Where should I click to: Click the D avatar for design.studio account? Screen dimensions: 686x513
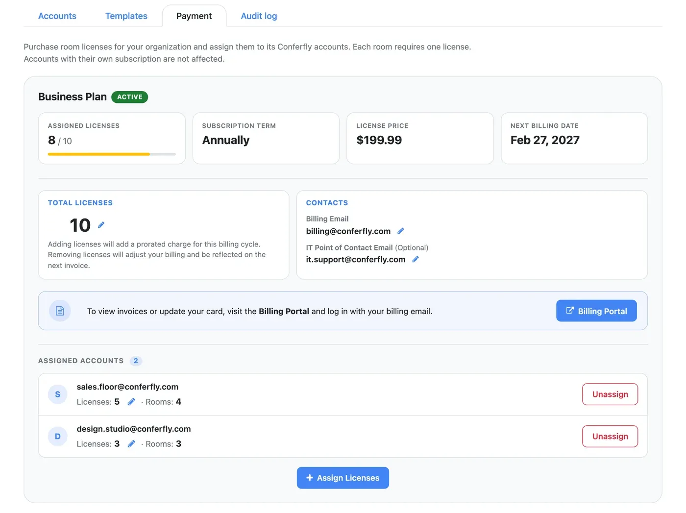(x=58, y=437)
